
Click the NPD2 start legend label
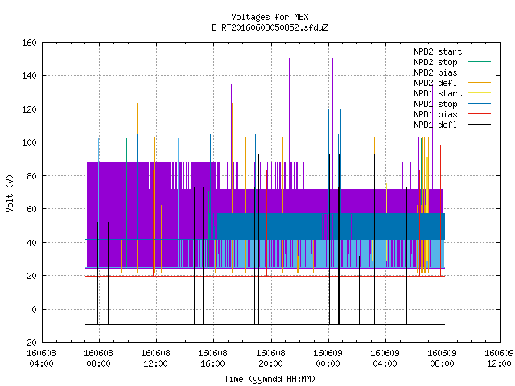[438, 51]
